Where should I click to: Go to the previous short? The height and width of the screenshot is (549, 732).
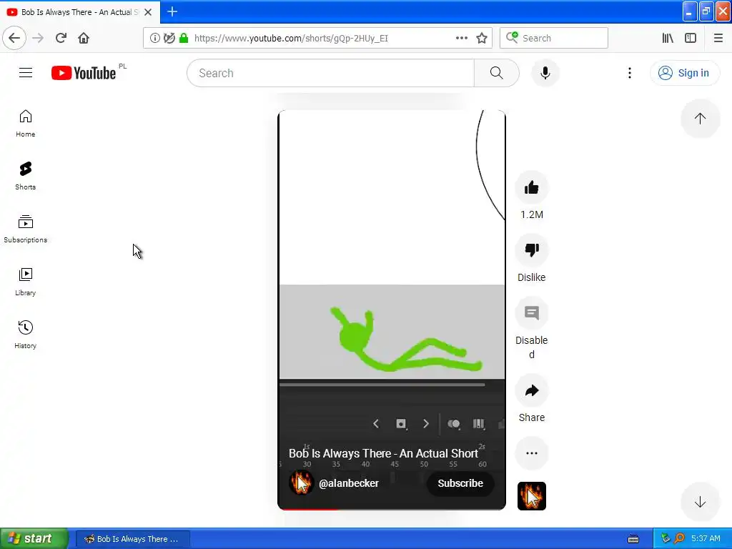[700, 119]
